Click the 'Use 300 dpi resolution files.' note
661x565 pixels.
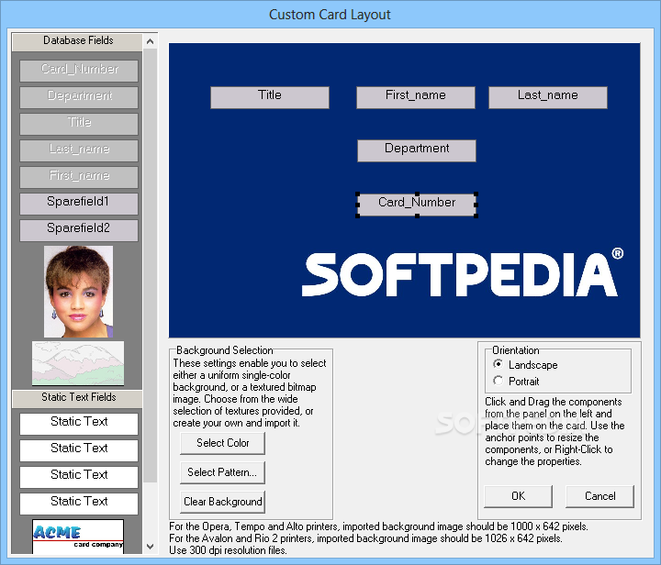click(x=228, y=550)
